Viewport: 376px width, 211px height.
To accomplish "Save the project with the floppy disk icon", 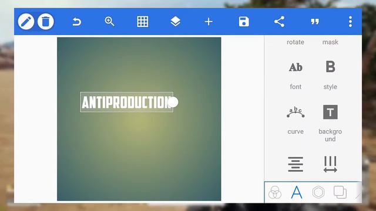I will tap(244, 22).
